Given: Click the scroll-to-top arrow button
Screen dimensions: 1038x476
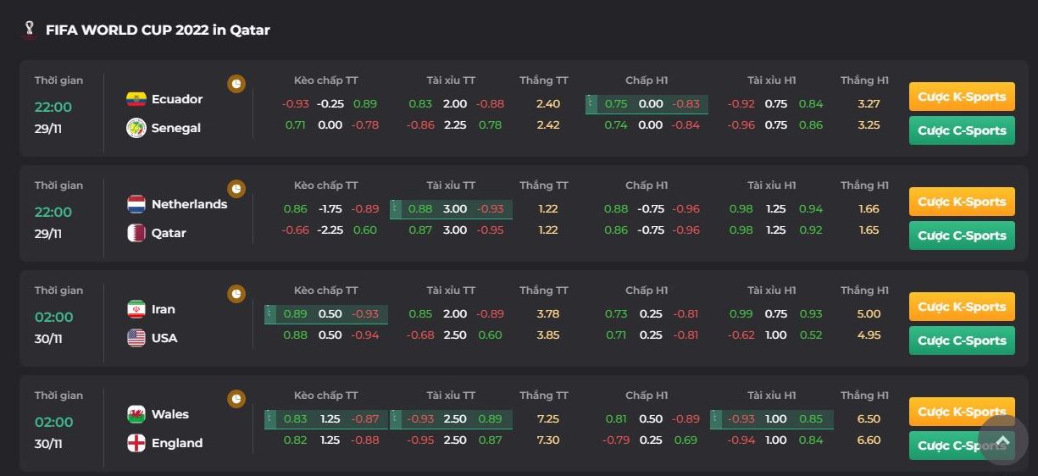Looking at the screenshot, I should click(x=1002, y=440).
